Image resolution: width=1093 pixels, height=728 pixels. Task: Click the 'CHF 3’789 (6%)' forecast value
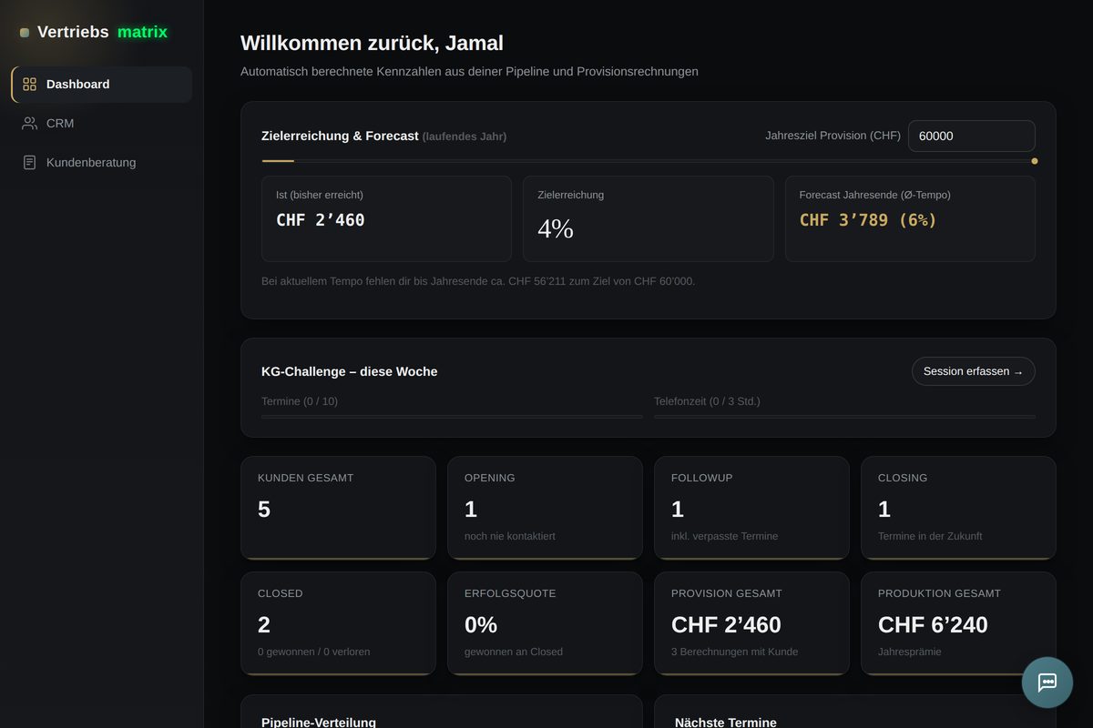(x=868, y=220)
